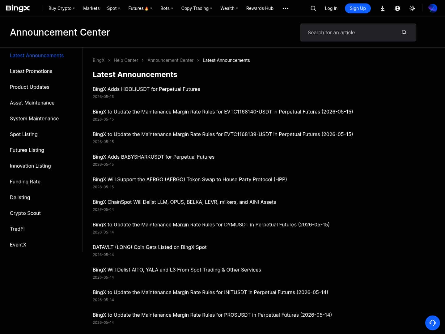The height and width of the screenshot is (334, 445).
Task: Expand the Bots dropdown menu
Action: (167, 8)
